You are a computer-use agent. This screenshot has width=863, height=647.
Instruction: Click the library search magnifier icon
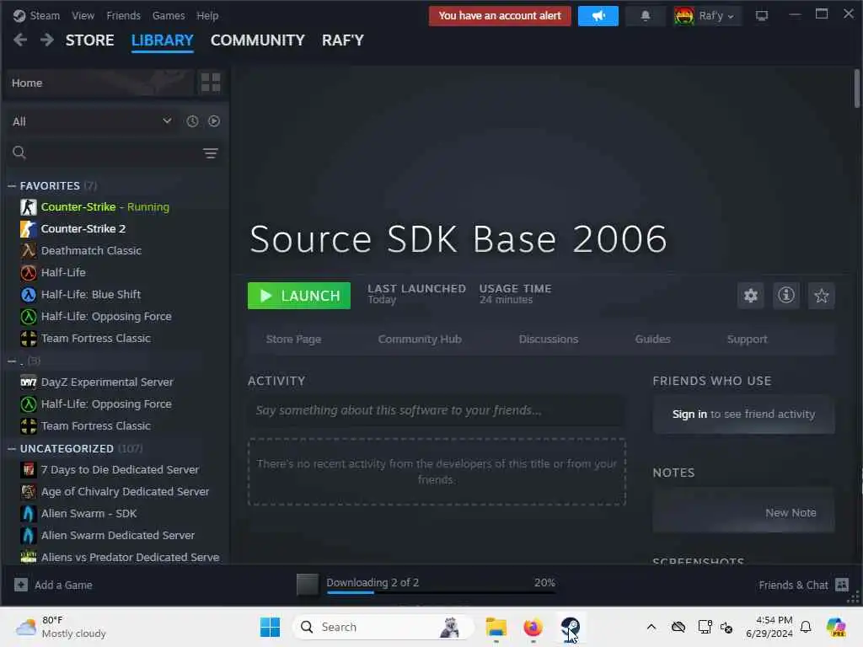point(19,152)
